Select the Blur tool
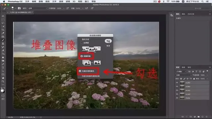 tap(3, 57)
